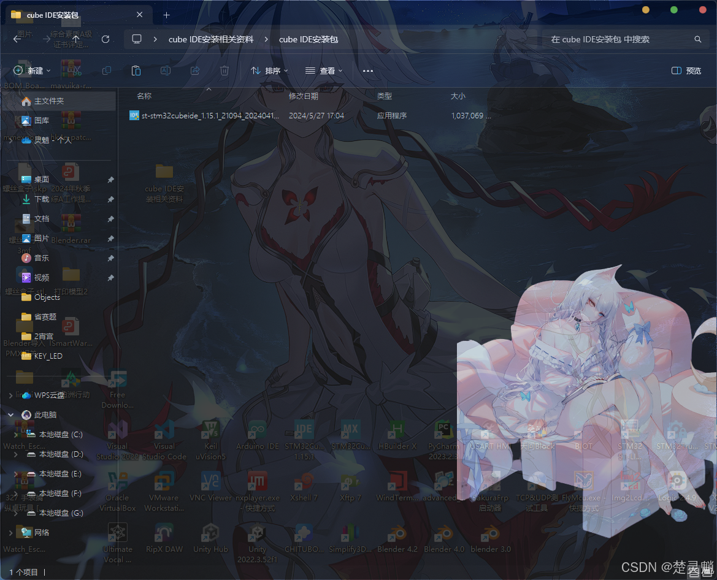
Task: Unpin 下载 using its pin icon
Action: pos(110,199)
